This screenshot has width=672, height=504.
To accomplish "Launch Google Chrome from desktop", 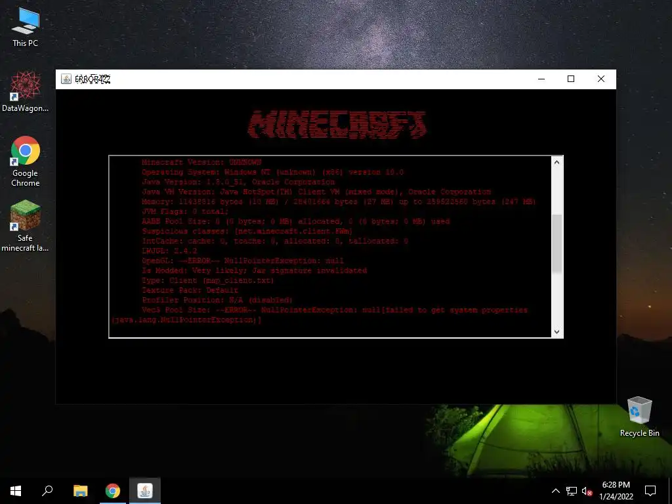I will coord(26,161).
